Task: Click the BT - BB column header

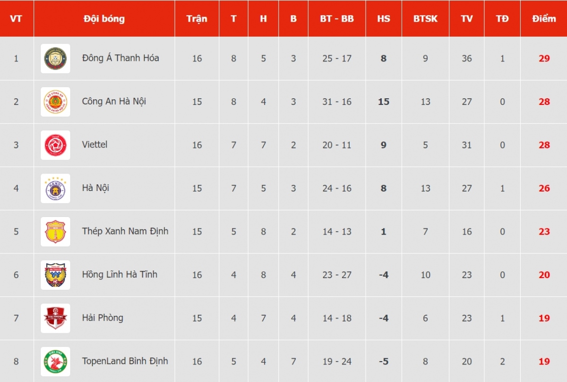Action: (337, 19)
